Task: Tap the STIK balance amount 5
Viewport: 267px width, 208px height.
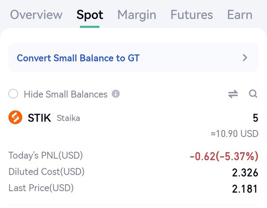Action: [x=255, y=118]
